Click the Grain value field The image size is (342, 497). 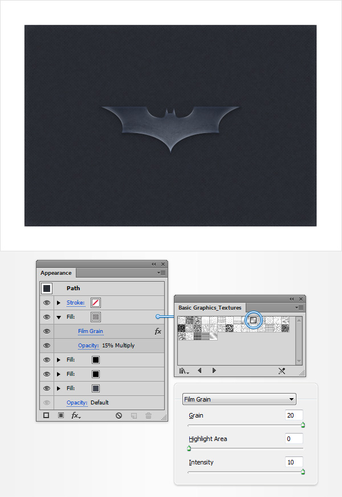click(x=294, y=415)
